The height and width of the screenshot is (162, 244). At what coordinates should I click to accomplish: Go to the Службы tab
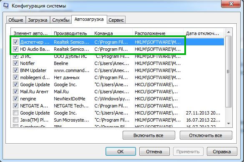[x=61, y=20]
